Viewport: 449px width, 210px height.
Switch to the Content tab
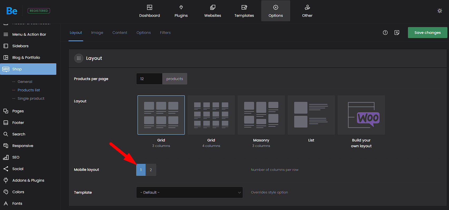[120, 33]
